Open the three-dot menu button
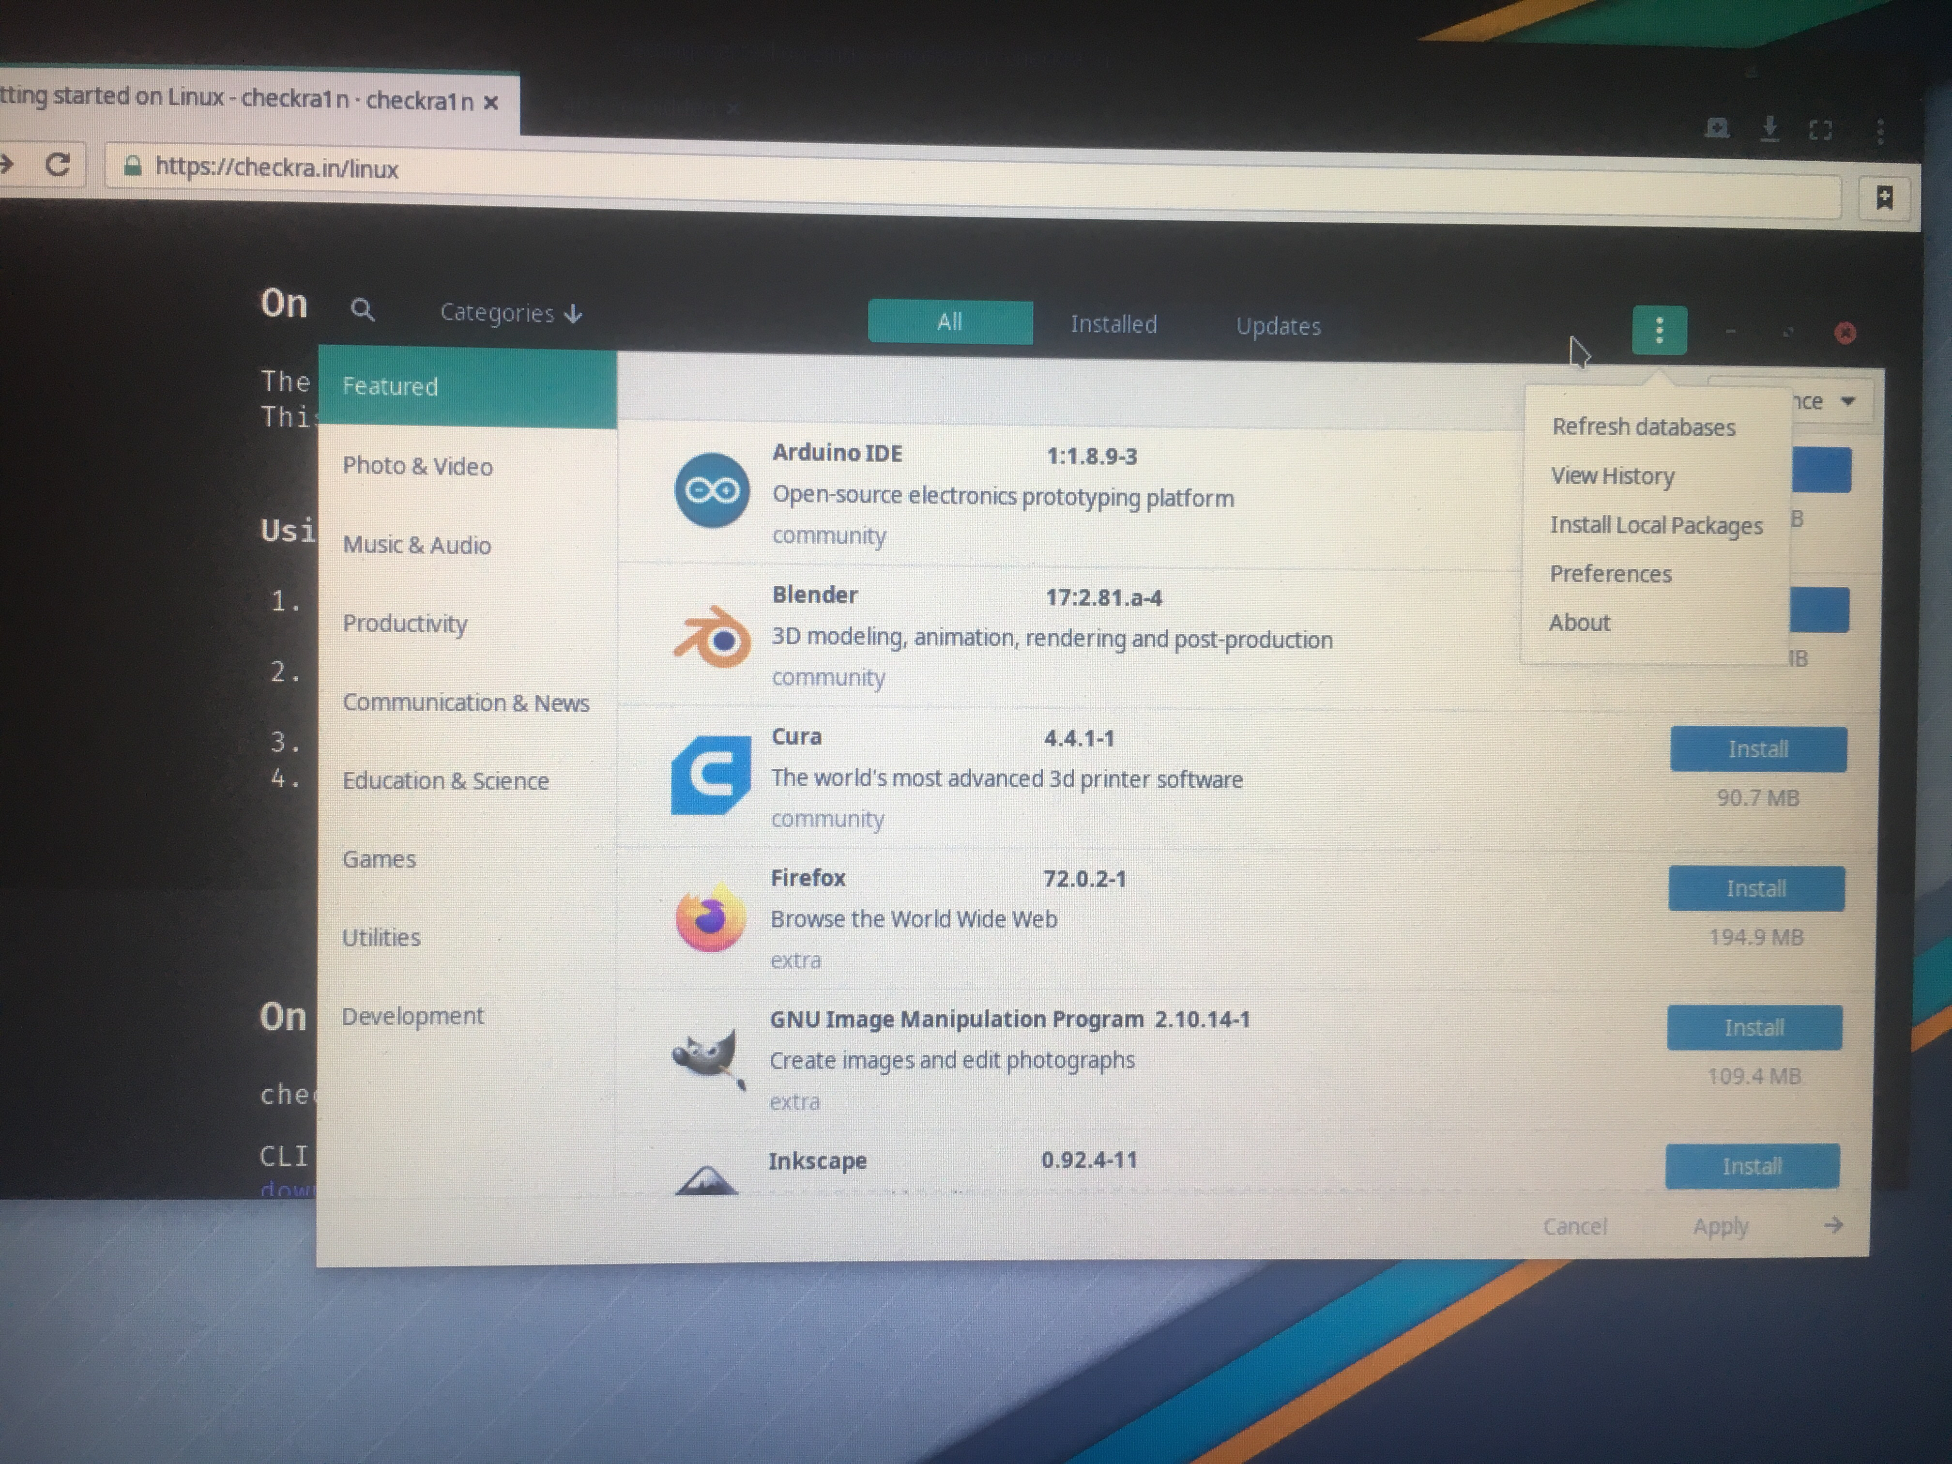This screenshot has height=1464, width=1952. point(1659,330)
